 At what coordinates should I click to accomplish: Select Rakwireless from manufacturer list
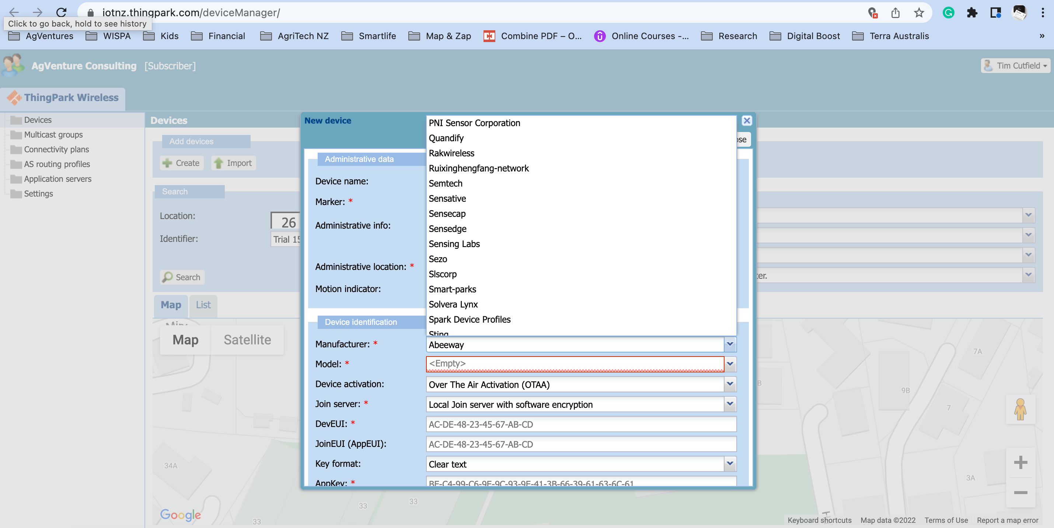(x=451, y=153)
